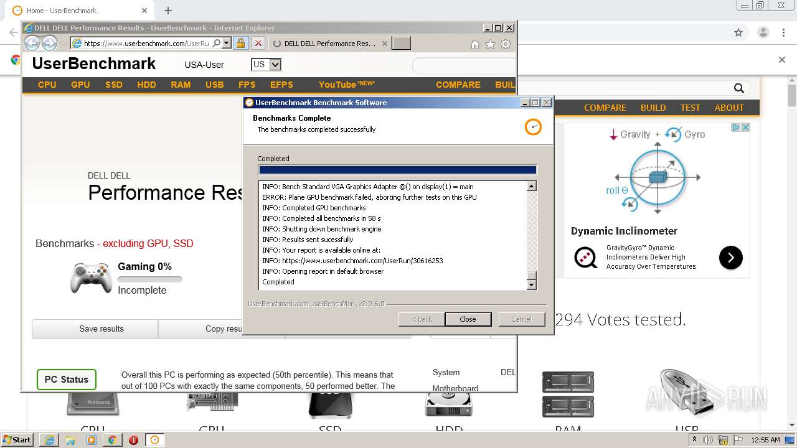Click the UserBenchmark search input field

(x=464, y=65)
